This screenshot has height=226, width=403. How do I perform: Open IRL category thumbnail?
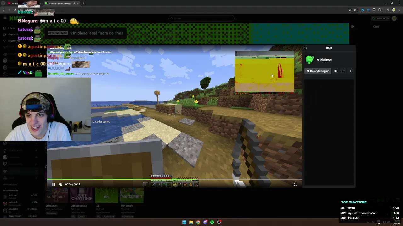pos(106,196)
